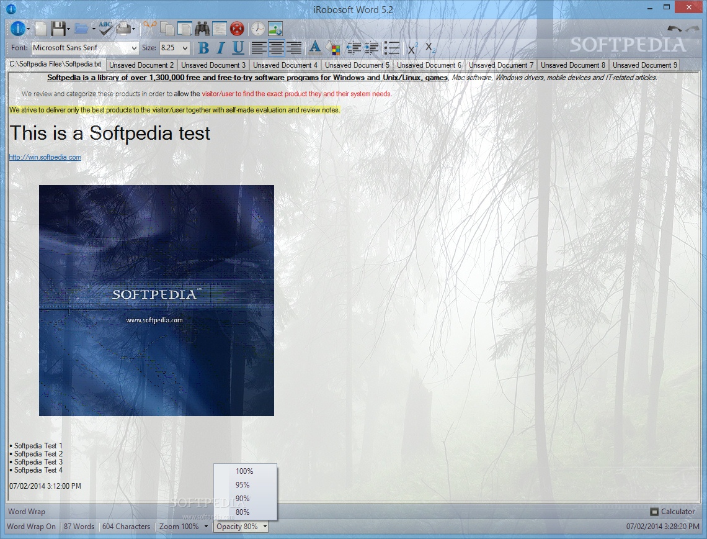This screenshot has height=539, width=707.
Task: Open the blue info menu icon
Action: (x=17, y=29)
